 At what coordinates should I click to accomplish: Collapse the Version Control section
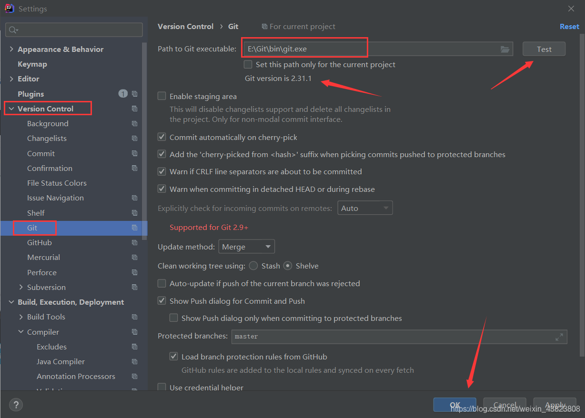point(11,109)
